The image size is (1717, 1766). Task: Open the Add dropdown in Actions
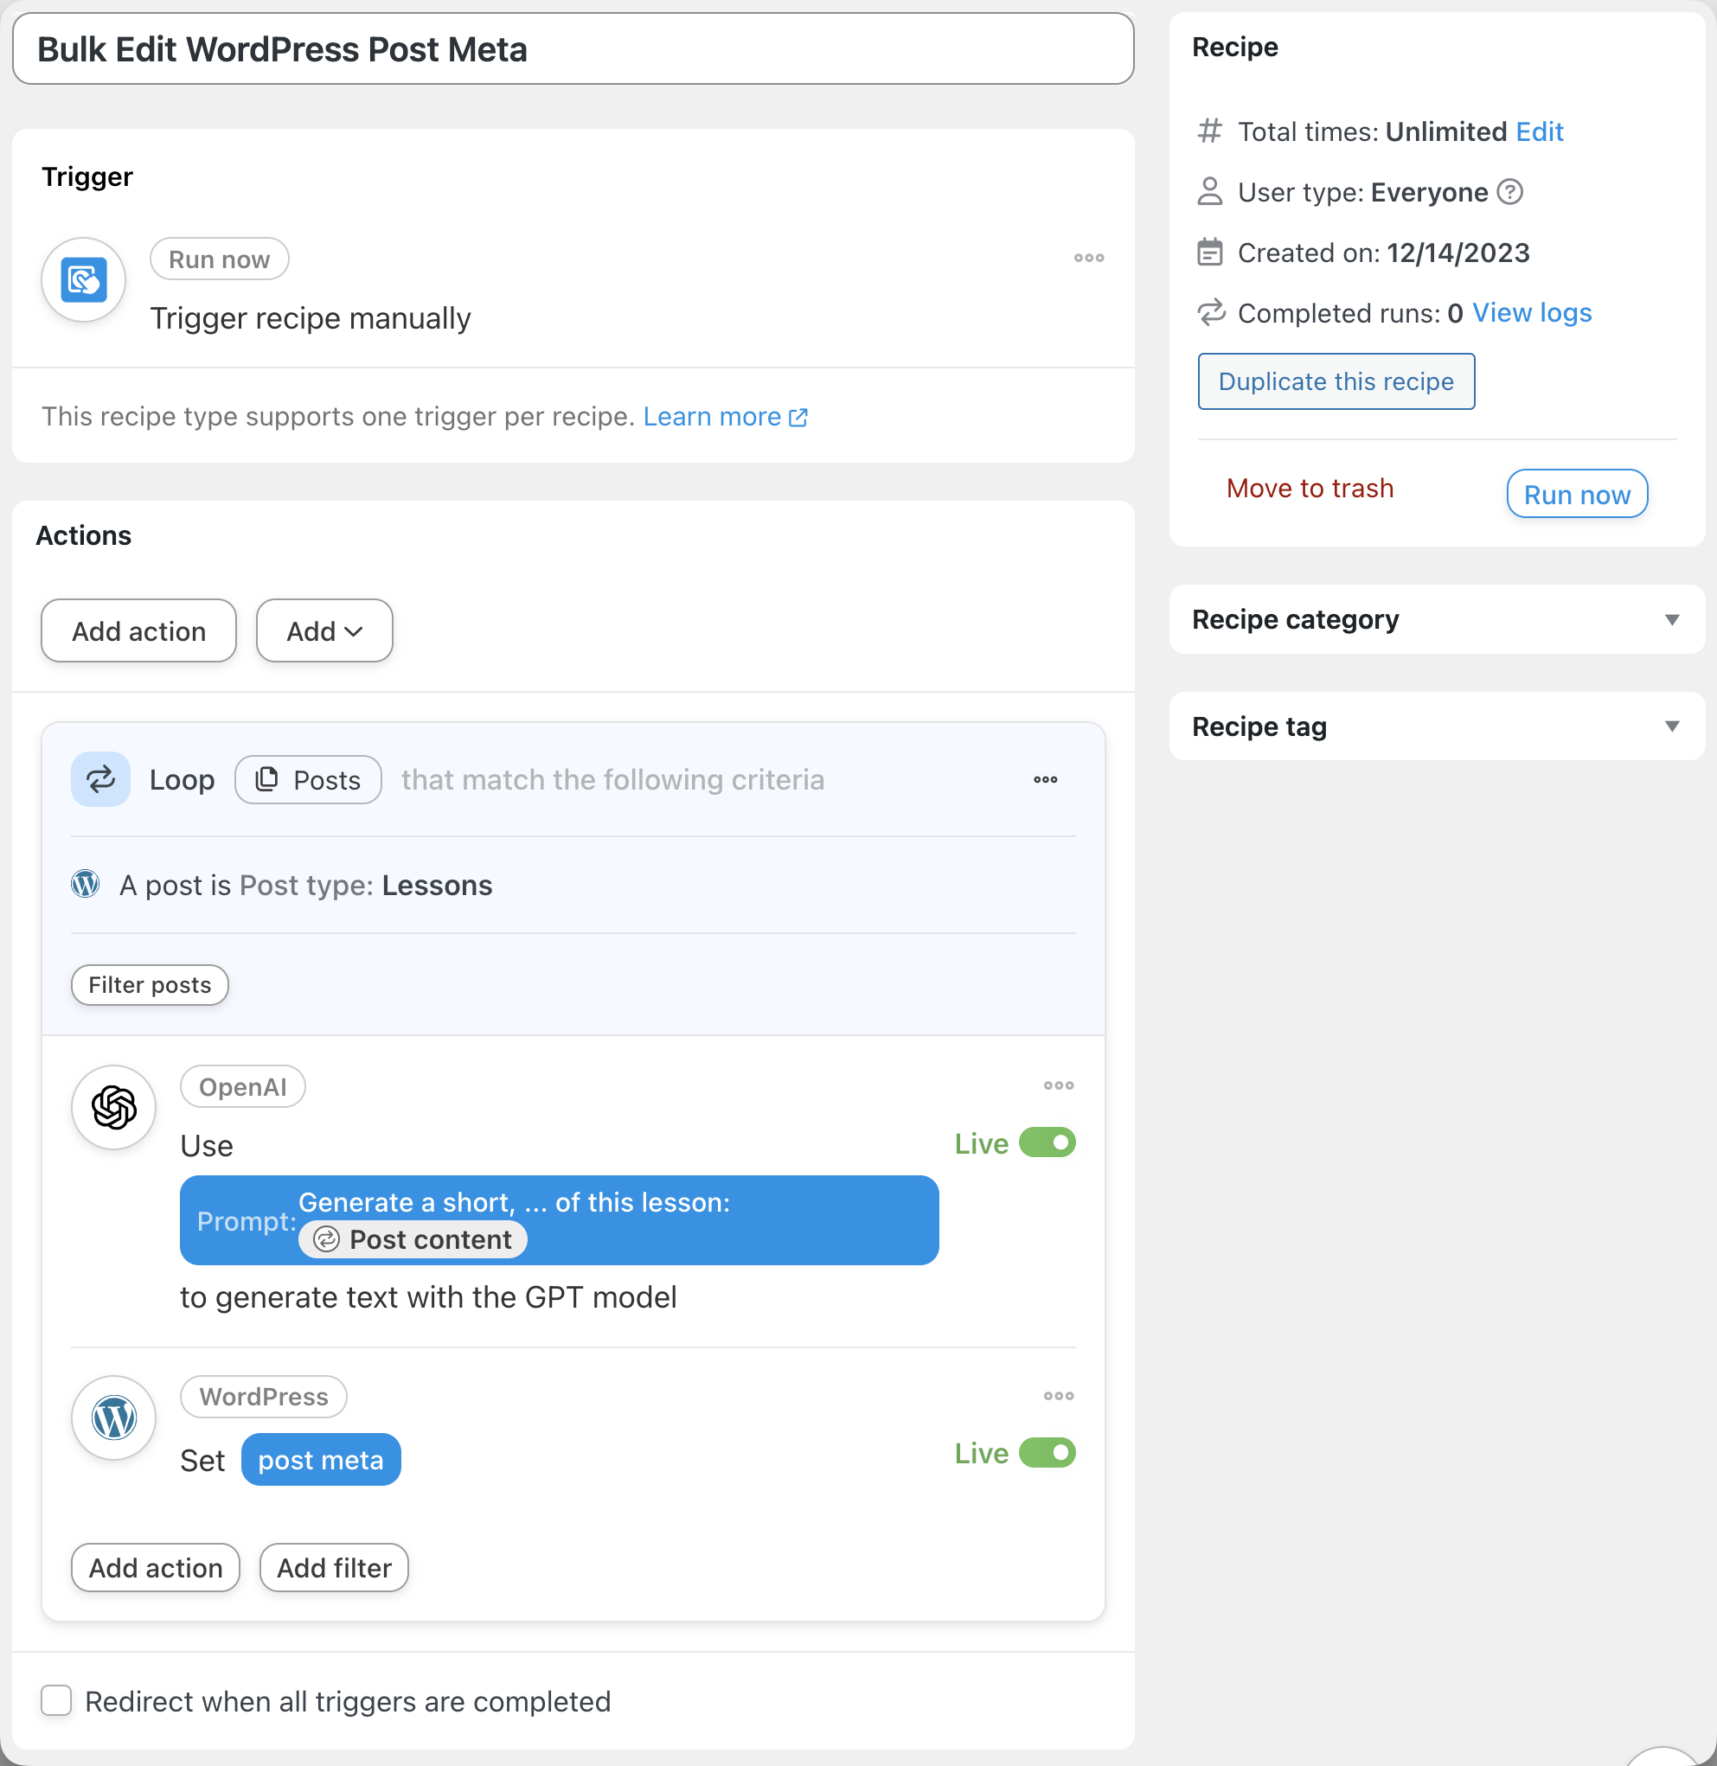tap(324, 631)
